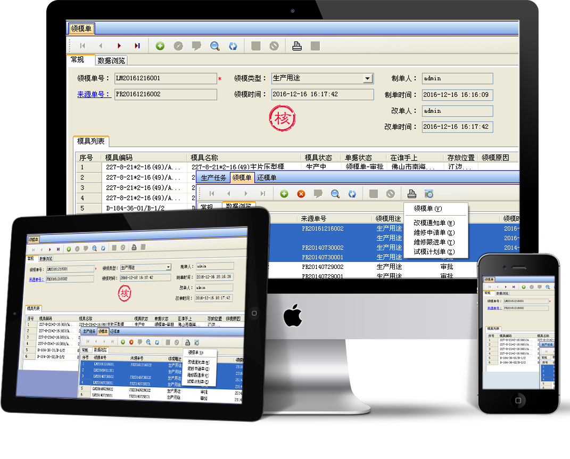
Task: Click green add icon in monitor's overlapping window toolbar
Action: [x=284, y=194]
